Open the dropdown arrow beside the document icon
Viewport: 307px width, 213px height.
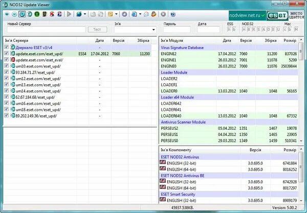(140, 14)
